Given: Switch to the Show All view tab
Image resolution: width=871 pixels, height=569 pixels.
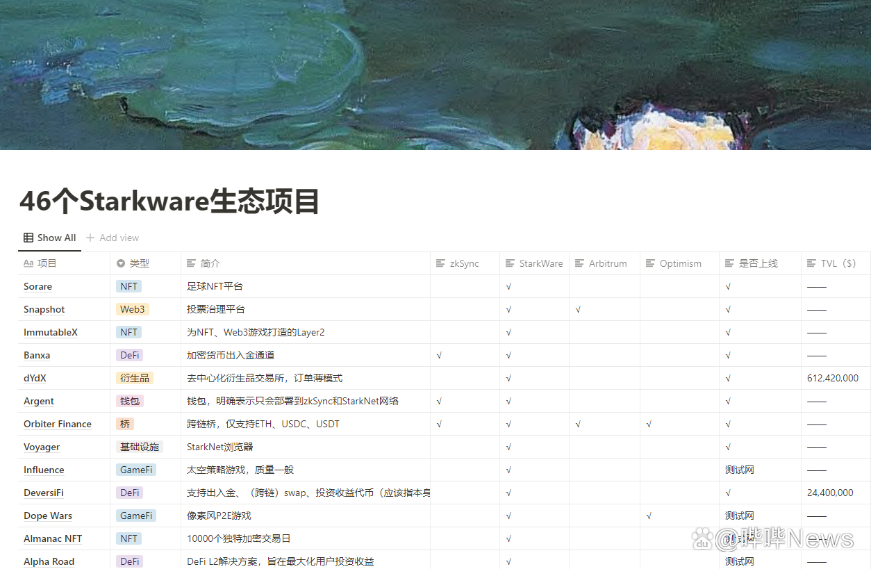Looking at the screenshot, I should 49,238.
